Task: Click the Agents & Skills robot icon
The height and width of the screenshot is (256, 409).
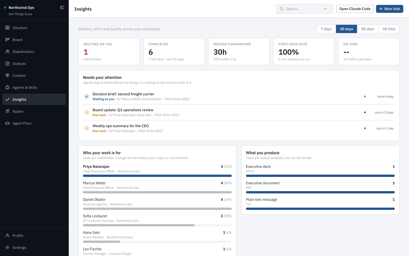Action: [x=7, y=87]
